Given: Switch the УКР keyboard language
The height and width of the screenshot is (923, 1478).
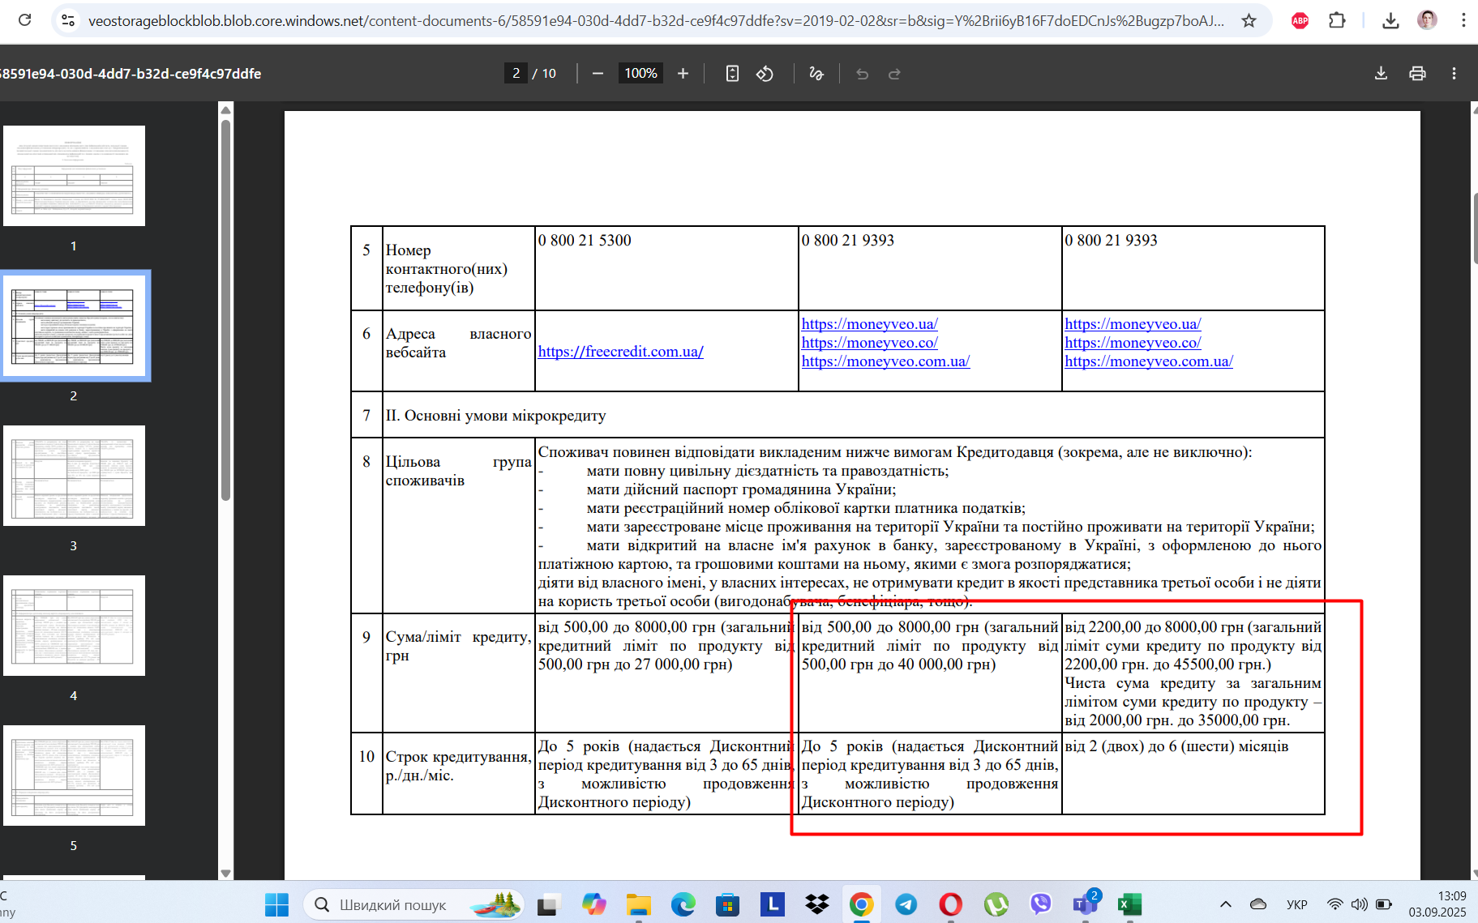Looking at the screenshot, I should pyautogui.click(x=1297, y=904).
